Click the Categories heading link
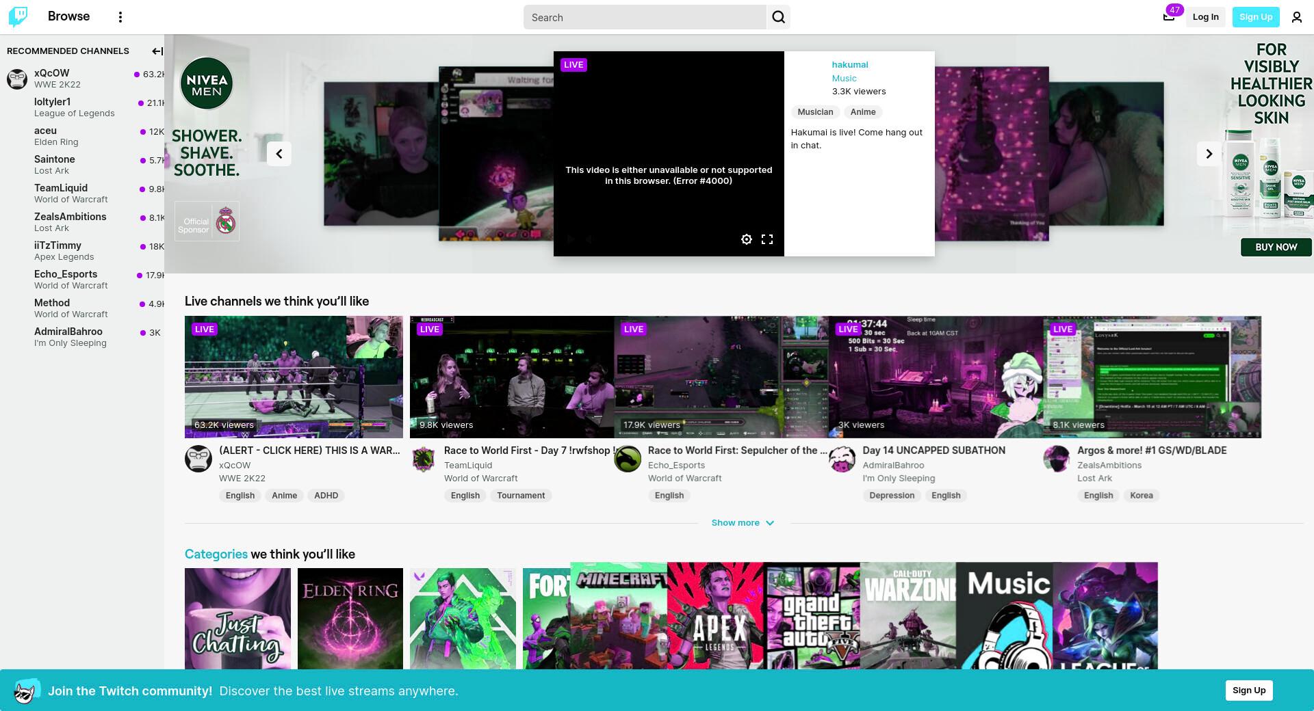Viewport: 1314px width, 711px height. pos(216,554)
